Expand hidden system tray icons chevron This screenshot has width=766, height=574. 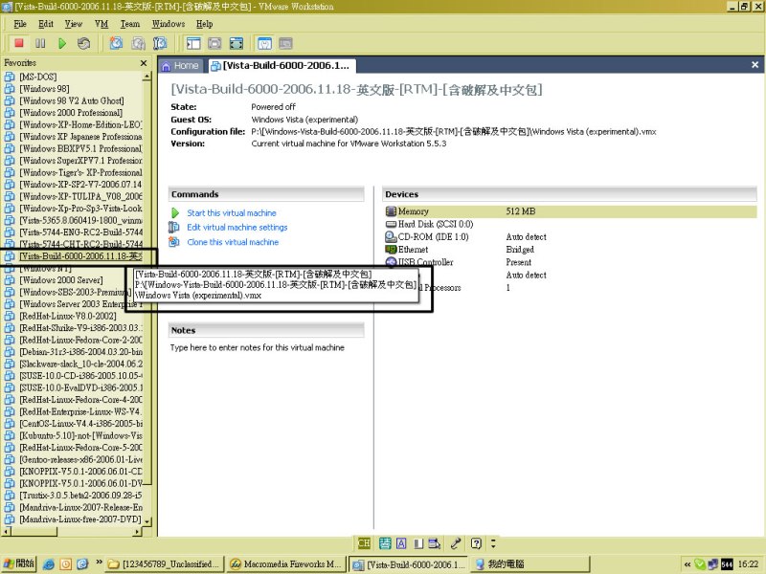(687, 564)
